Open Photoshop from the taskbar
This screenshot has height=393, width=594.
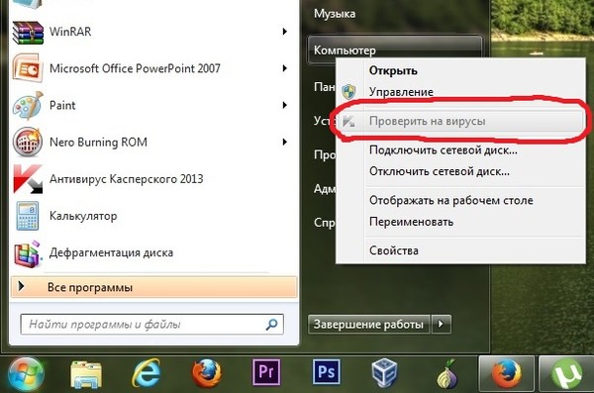326,372
